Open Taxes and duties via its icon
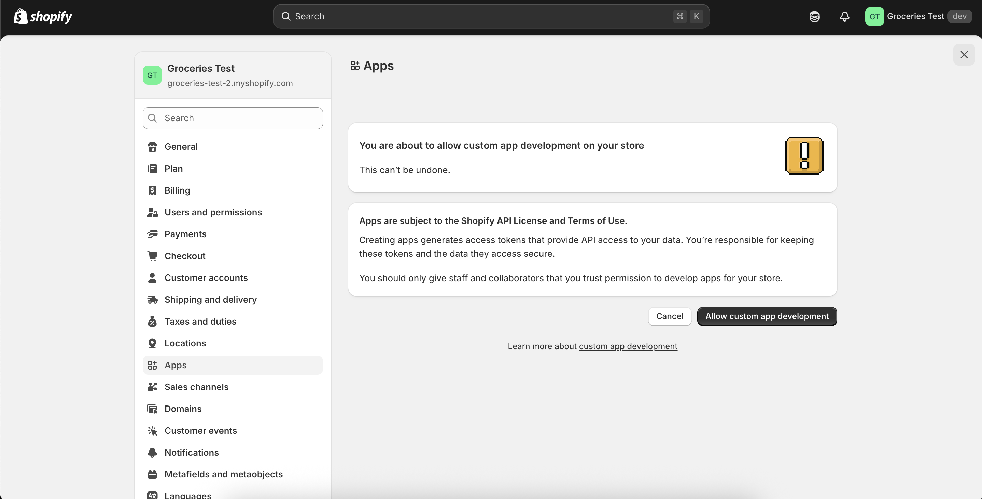Screen dimensions: 982x499 [152, 322]
